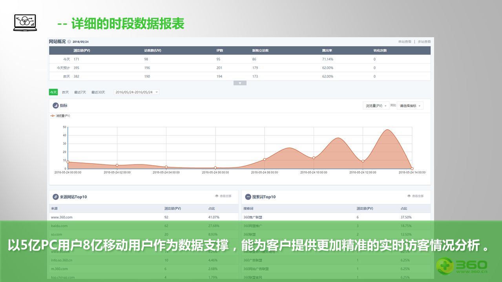The width and height of the screenshot is (502, 282).
Task: Click the 来源网站Top10 link icon
Action: [x=55, y=197]
